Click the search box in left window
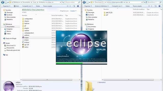 73,2
